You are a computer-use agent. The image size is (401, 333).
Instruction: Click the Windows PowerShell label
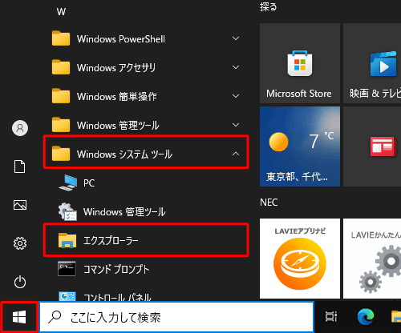121,39
